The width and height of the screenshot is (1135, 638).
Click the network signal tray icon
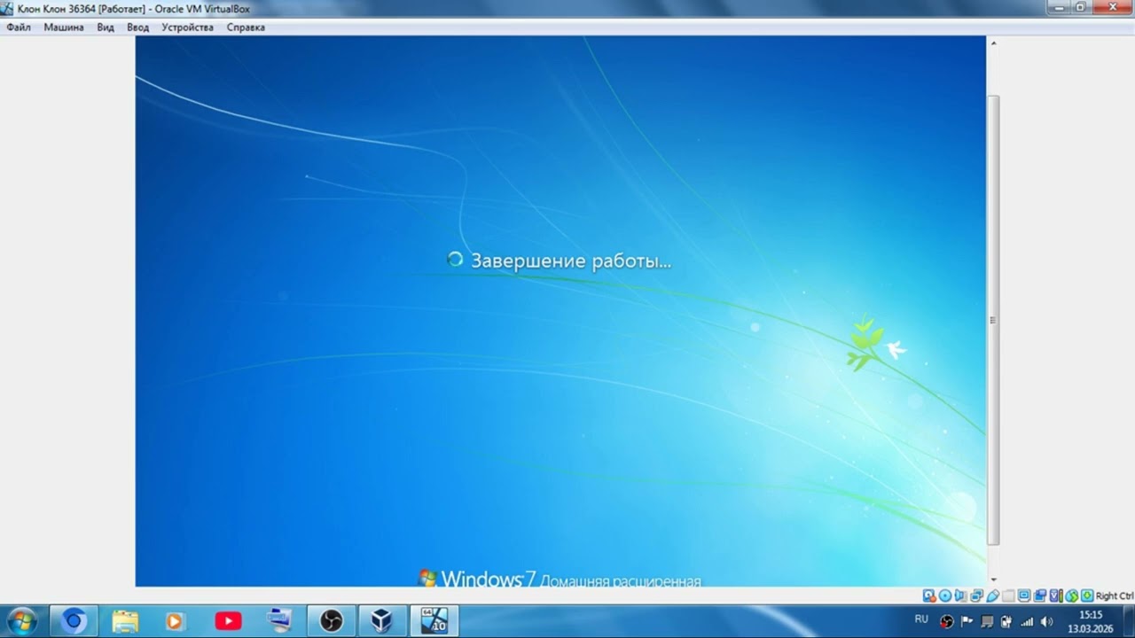click(x=1027, y=622)
